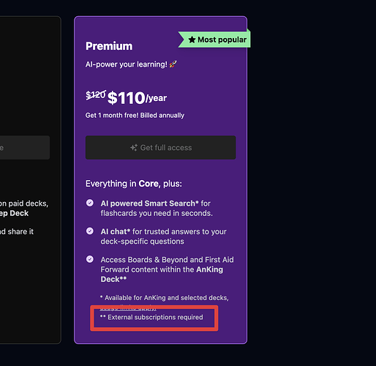Click the bold 'AnKing Deck' text
The image size is (376, 366).
click(x=162, y=274)
